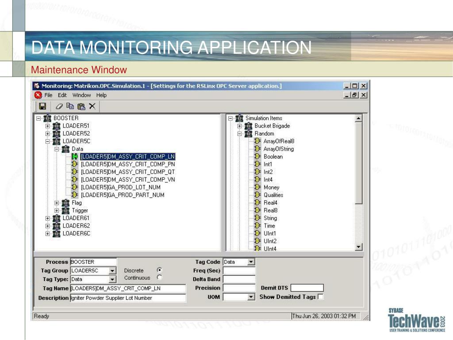453x340 pixels.
Task: Expand the LOADER52 node
Action: tap(48, 134)
